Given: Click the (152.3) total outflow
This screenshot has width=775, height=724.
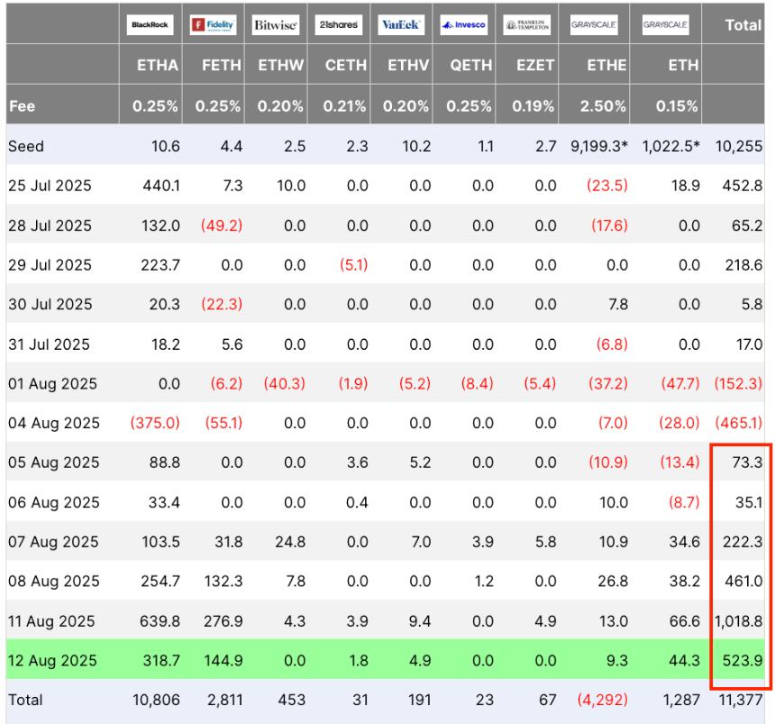Looking at the screenshot, I should coord(738,384).
